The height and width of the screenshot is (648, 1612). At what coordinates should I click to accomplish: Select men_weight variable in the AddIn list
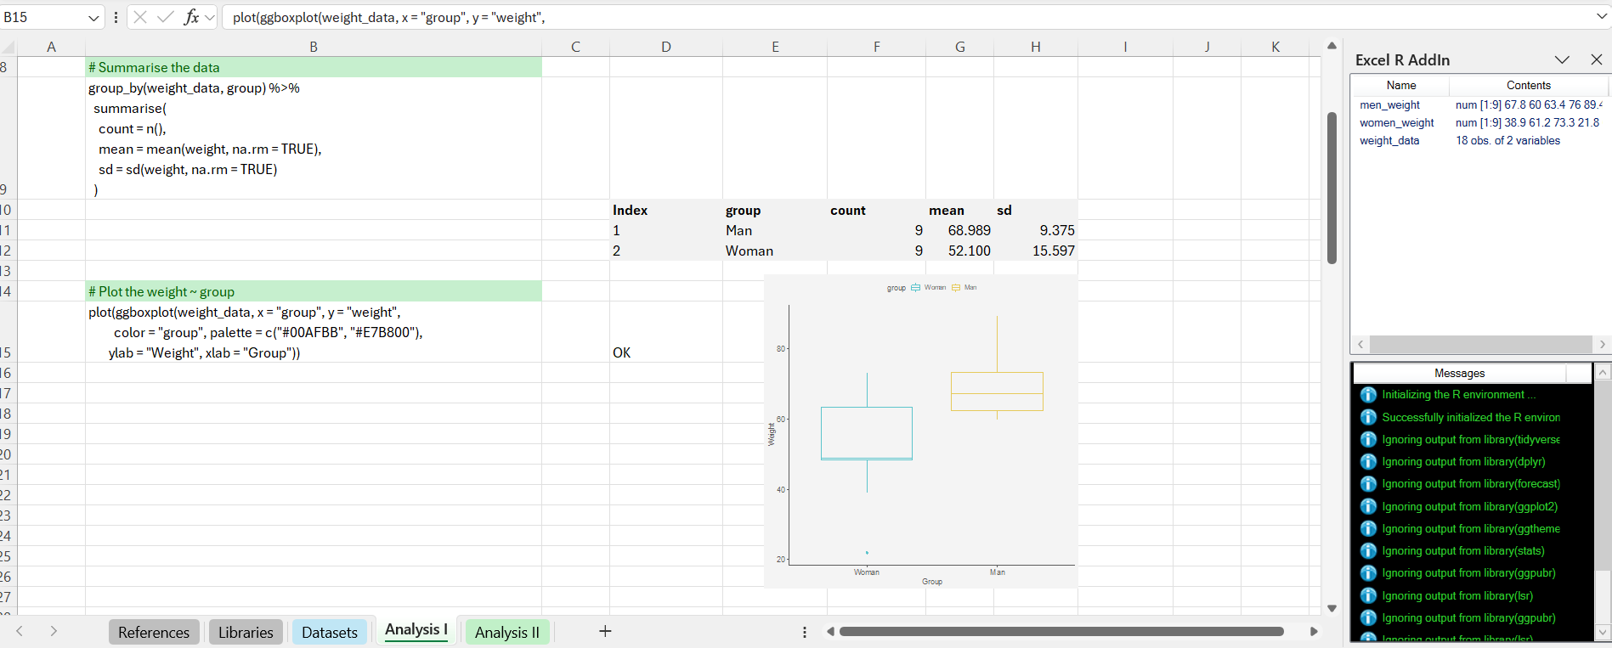coord(1389,105)
